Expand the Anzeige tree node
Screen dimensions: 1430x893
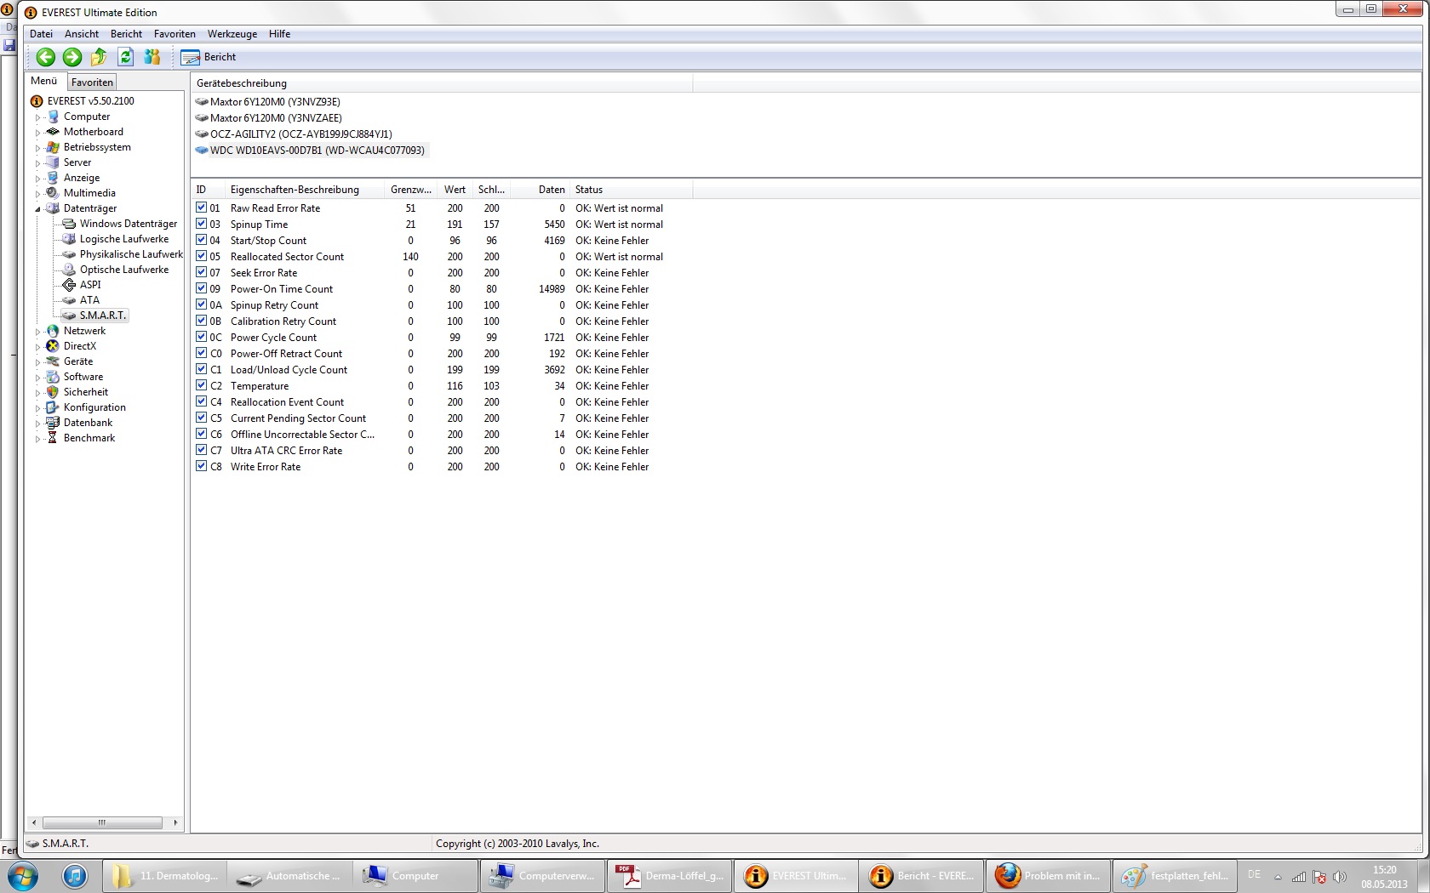tap(37, 179)
